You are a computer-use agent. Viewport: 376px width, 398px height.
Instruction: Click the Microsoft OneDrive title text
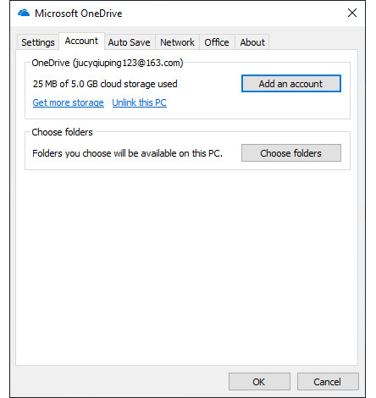pos(79,14)
